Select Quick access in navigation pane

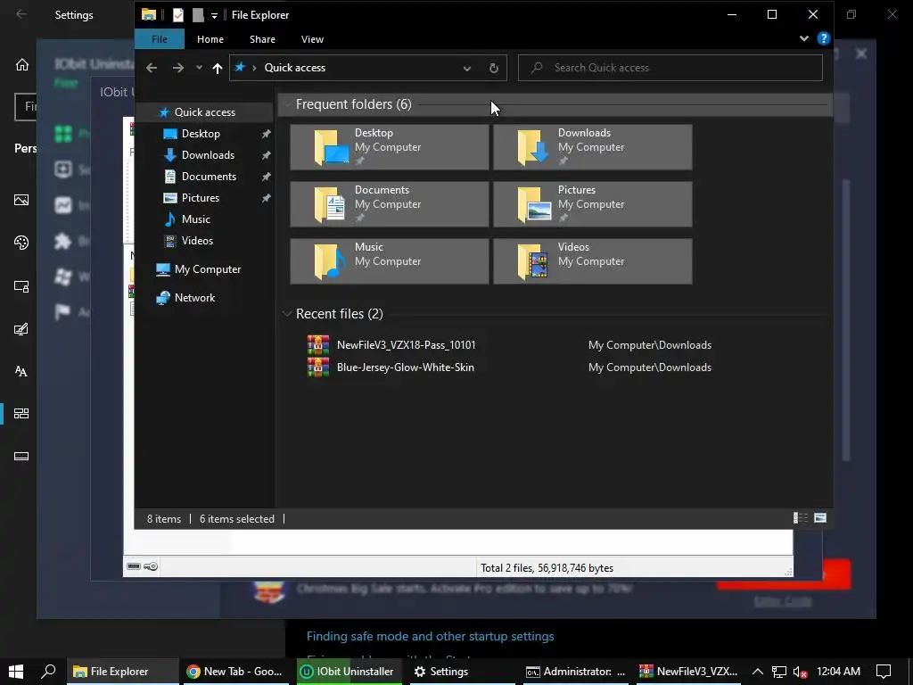pyautogui.click(x=204, y=111)
